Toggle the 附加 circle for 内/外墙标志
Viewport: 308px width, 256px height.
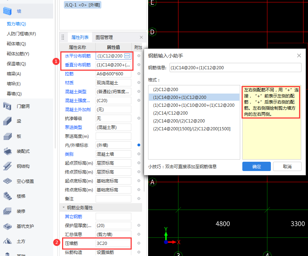coord(139,145)
